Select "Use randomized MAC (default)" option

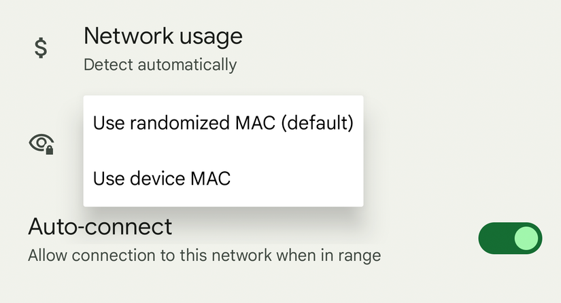click(223, 124)
